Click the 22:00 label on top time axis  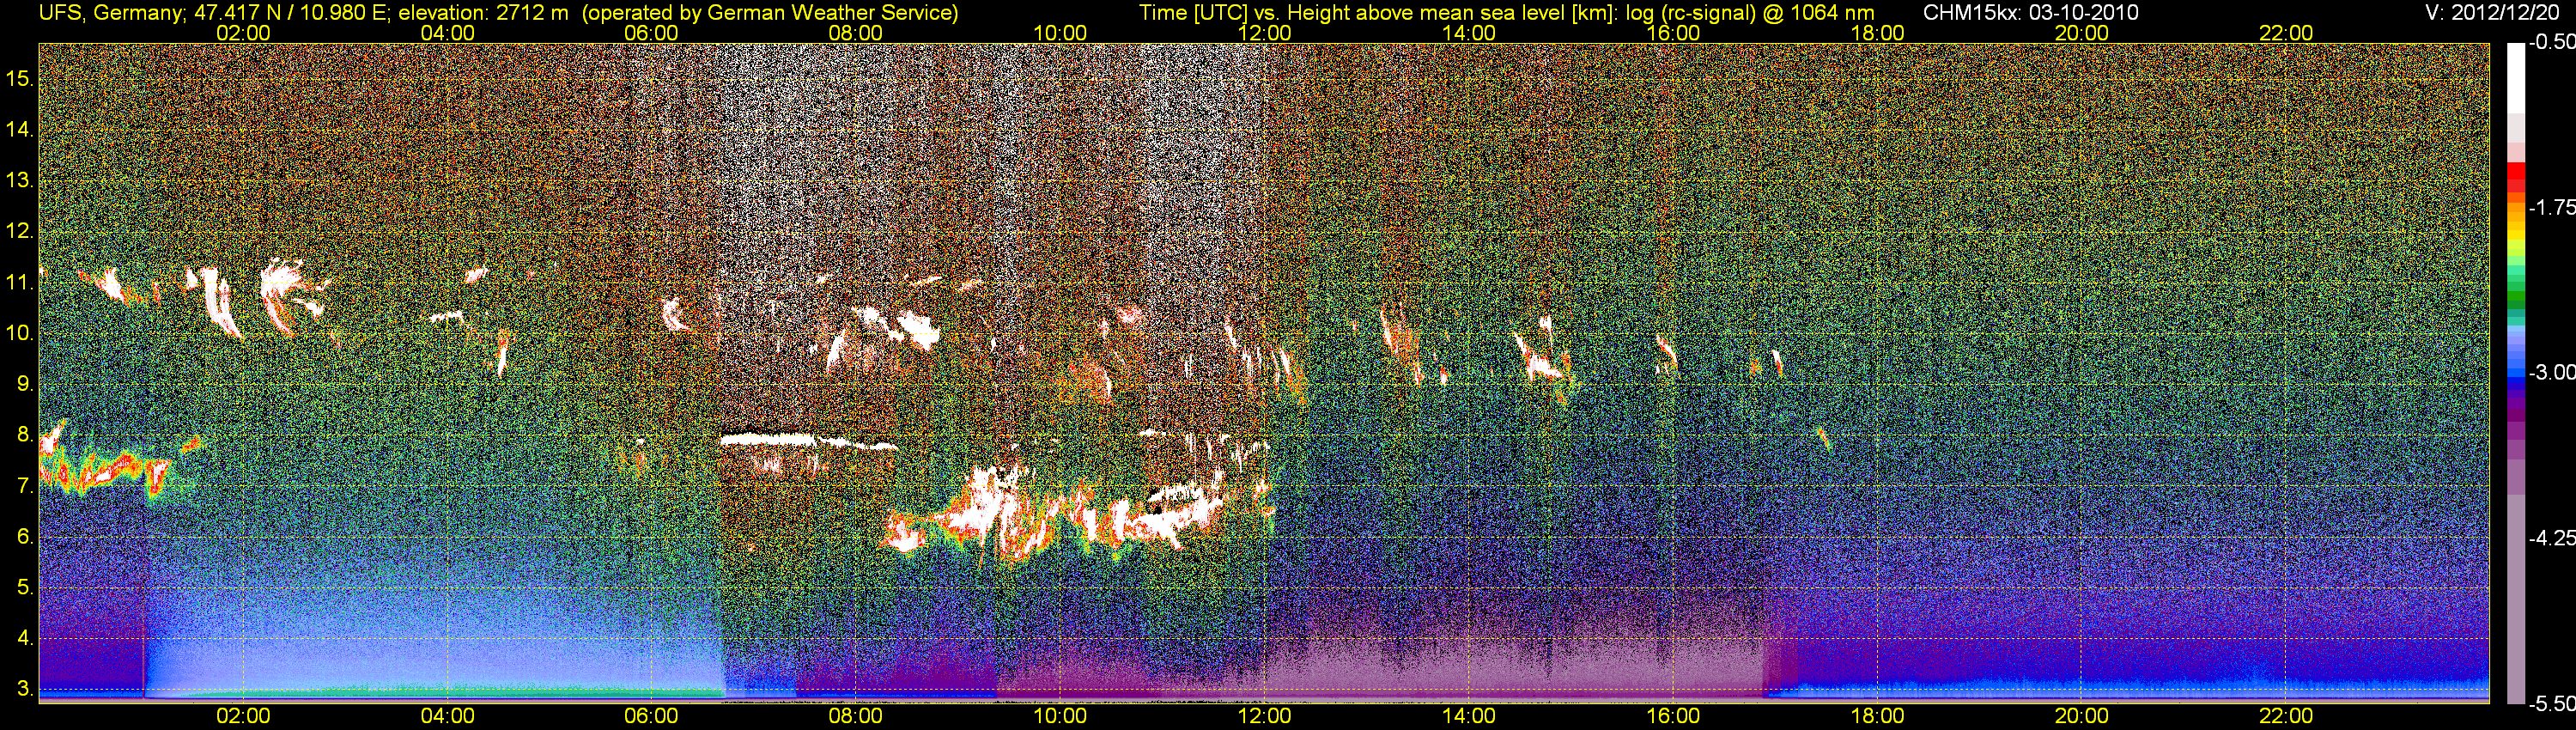2286,33
